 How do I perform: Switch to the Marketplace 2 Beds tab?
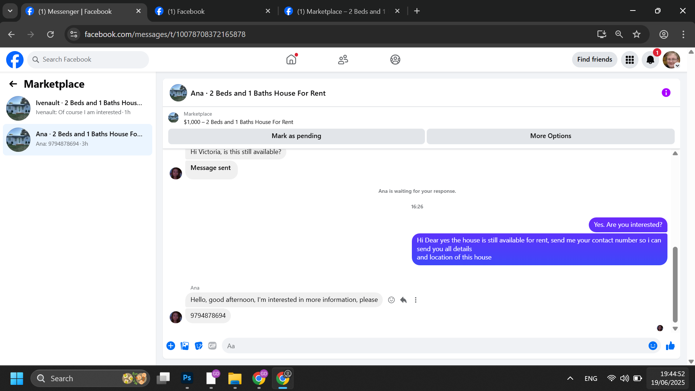pos(341,12)
